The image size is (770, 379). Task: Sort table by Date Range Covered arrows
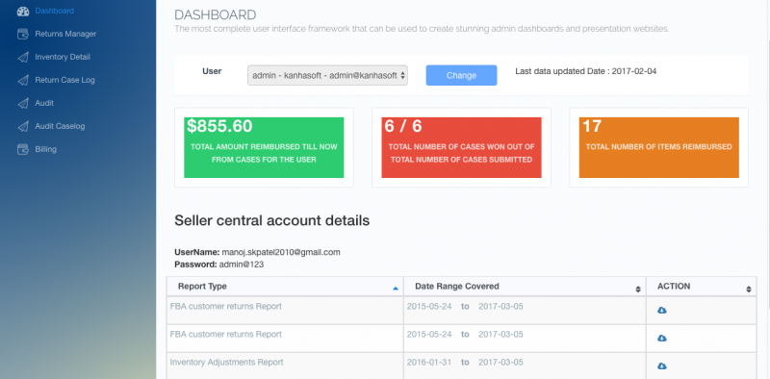[638, 290]
